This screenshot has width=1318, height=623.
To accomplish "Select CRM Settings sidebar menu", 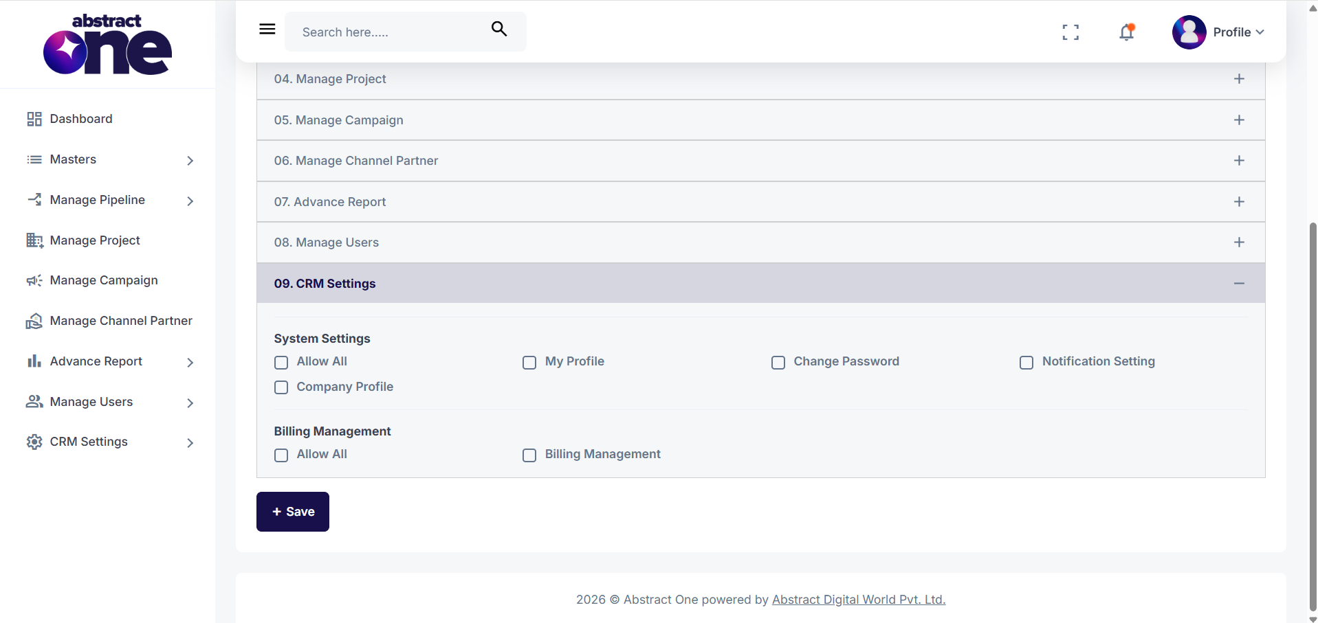I will [89, 442].
